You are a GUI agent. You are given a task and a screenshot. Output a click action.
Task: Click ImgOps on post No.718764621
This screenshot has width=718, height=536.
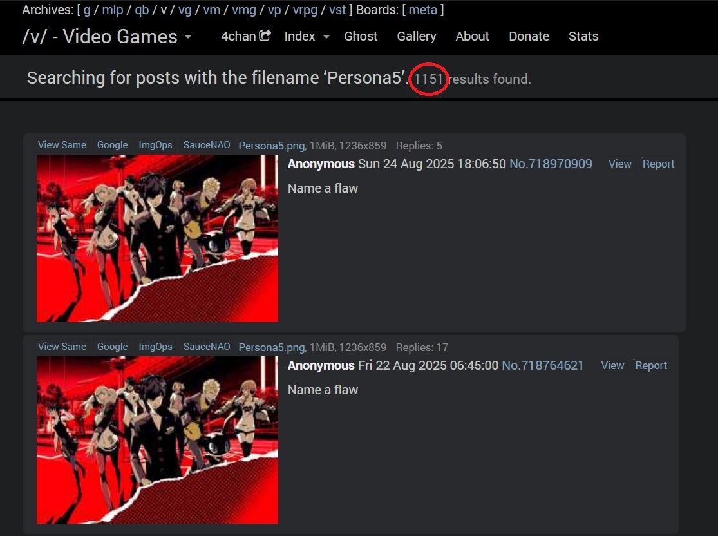coord(155,347)
